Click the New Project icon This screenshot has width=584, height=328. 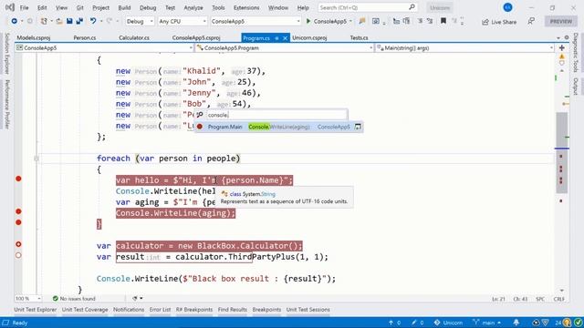[x=44, y=21]
